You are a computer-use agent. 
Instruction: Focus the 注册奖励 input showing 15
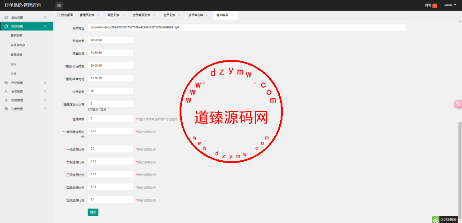tap(111, 91)
